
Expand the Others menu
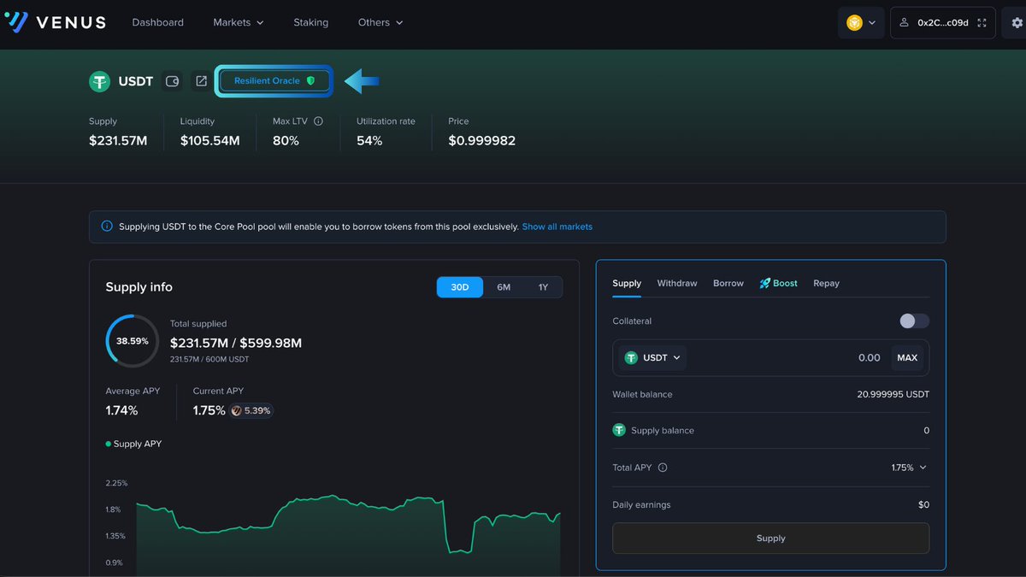tap(380, 22)
